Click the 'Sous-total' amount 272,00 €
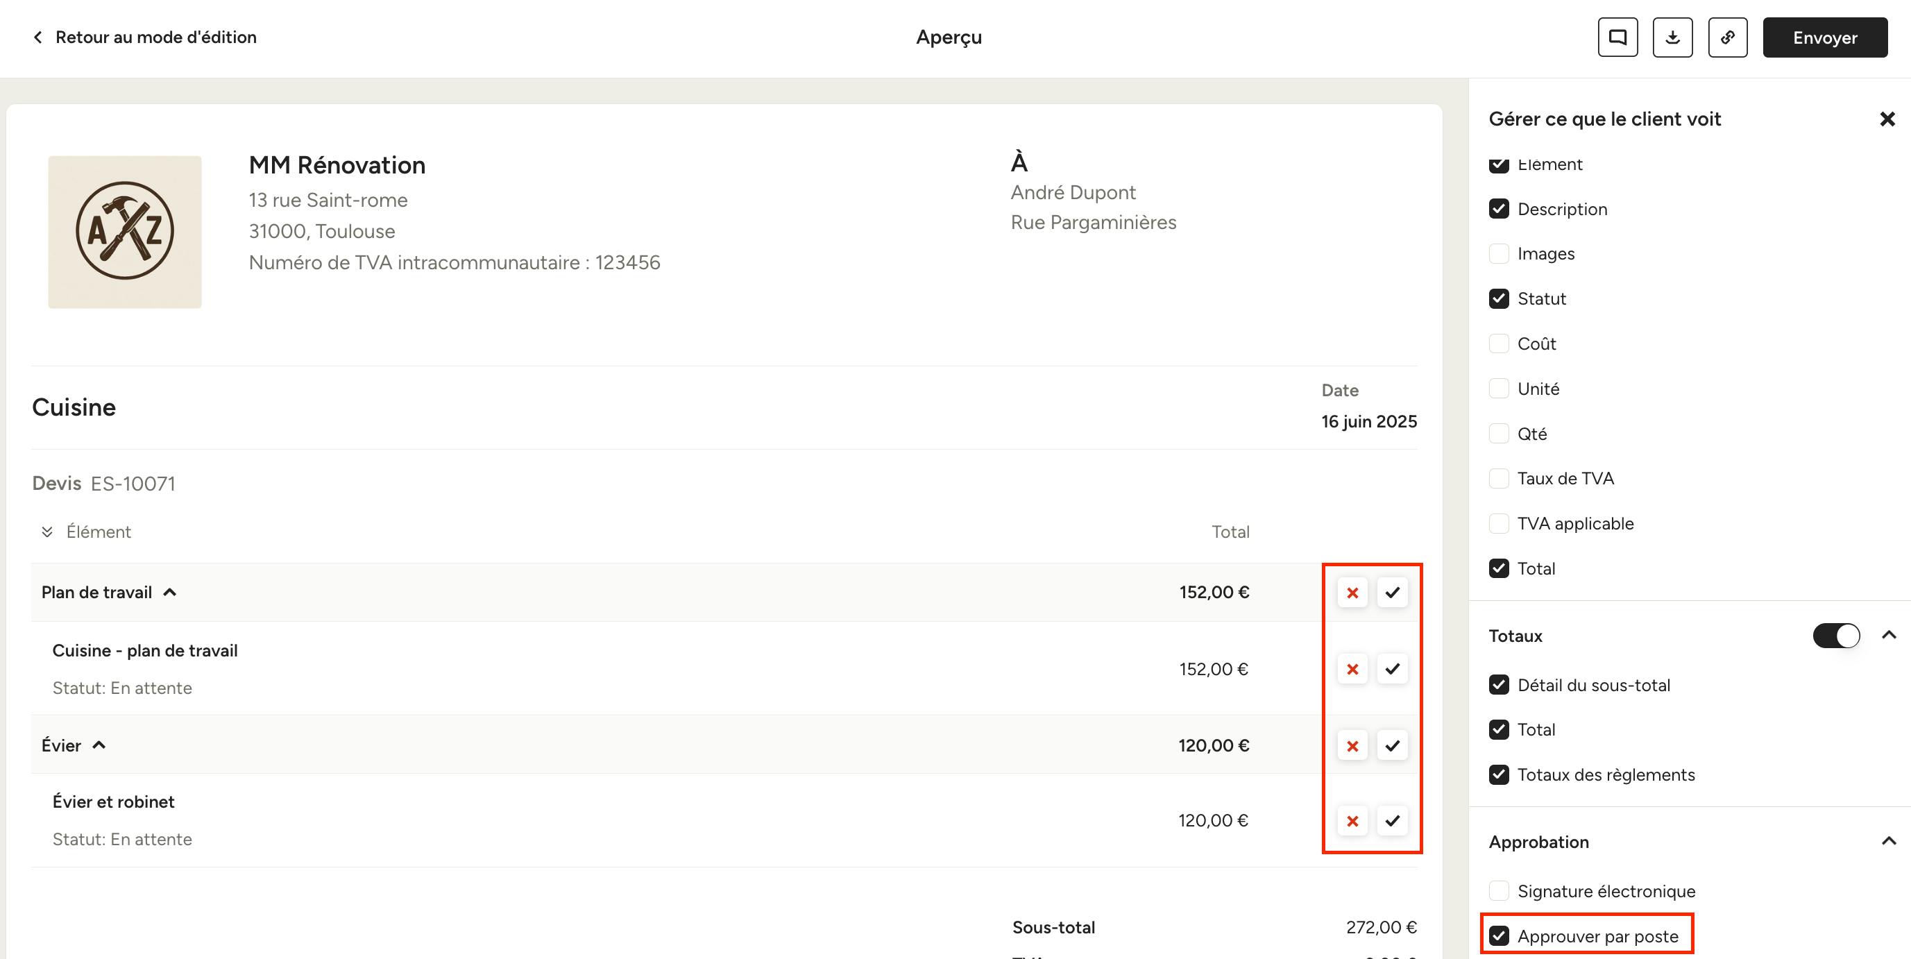This screenshot has width=1911, height=959. point(1382,928)
